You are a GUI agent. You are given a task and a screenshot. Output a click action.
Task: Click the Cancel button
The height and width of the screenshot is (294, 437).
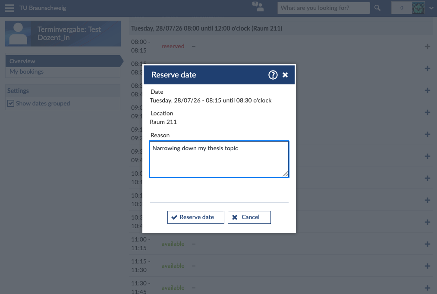(249, 217)
